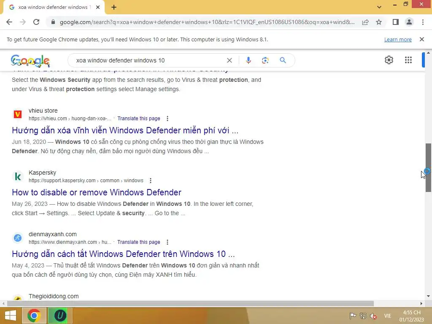Open Google quick settings gear

click(x=389, y=60)
